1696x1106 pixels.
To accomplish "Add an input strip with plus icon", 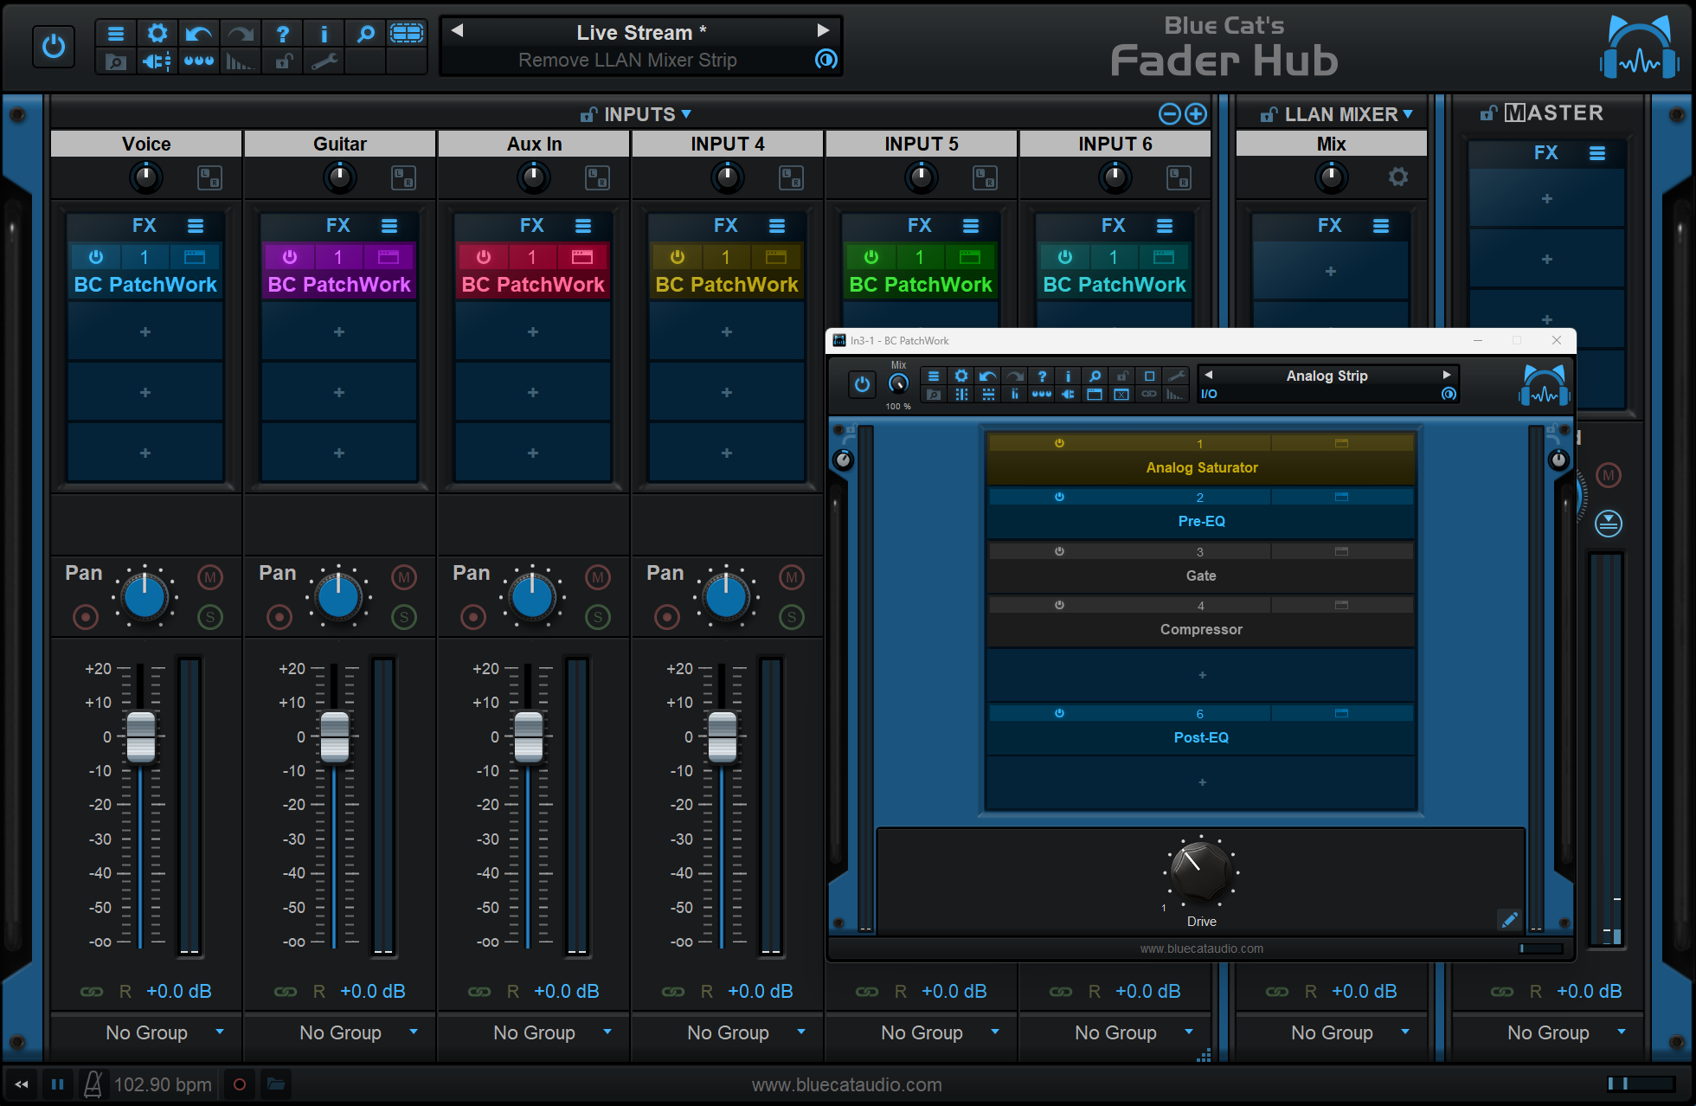I will tap(1196, 113).
